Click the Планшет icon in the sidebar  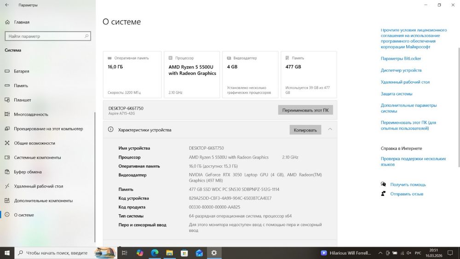tap(7, 100)
